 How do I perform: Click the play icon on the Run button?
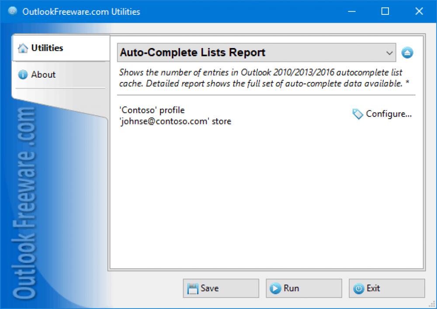click(x=276, y=288)
